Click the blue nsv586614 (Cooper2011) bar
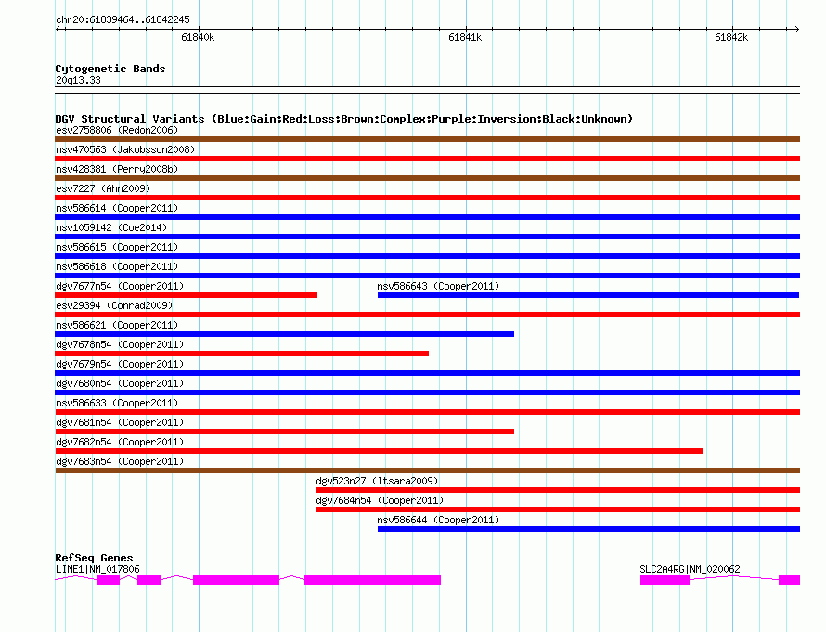The width and height of the screenshot is (826, 632). [x=427, y=217]
